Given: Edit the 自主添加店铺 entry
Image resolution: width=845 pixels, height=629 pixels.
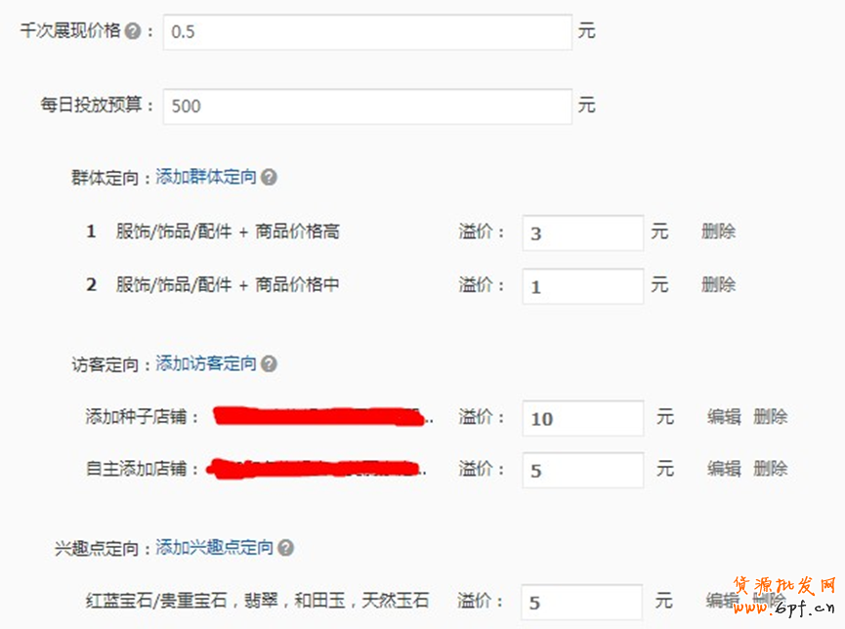Looking at the screenshot, I should click(724, 469).
